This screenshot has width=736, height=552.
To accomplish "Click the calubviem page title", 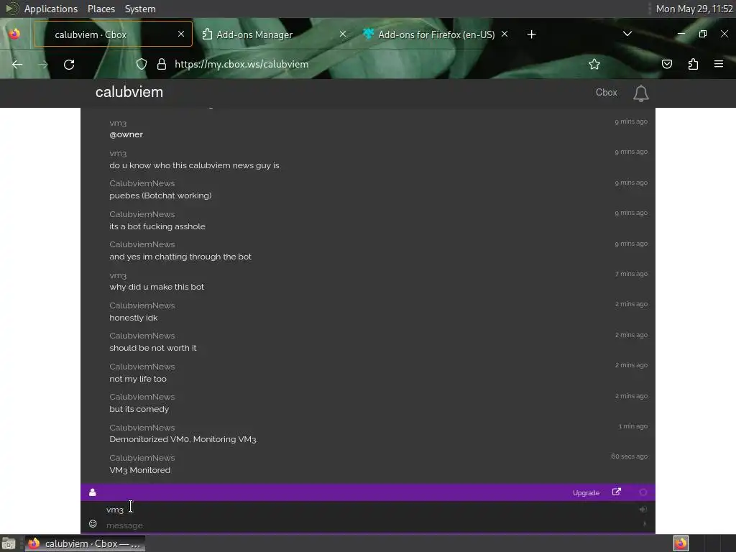I will [x=129, y=92].
